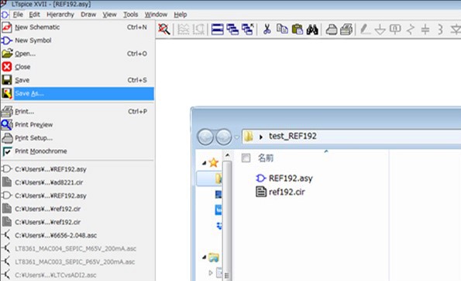Open the Hierarchy menu

[60, 15]
